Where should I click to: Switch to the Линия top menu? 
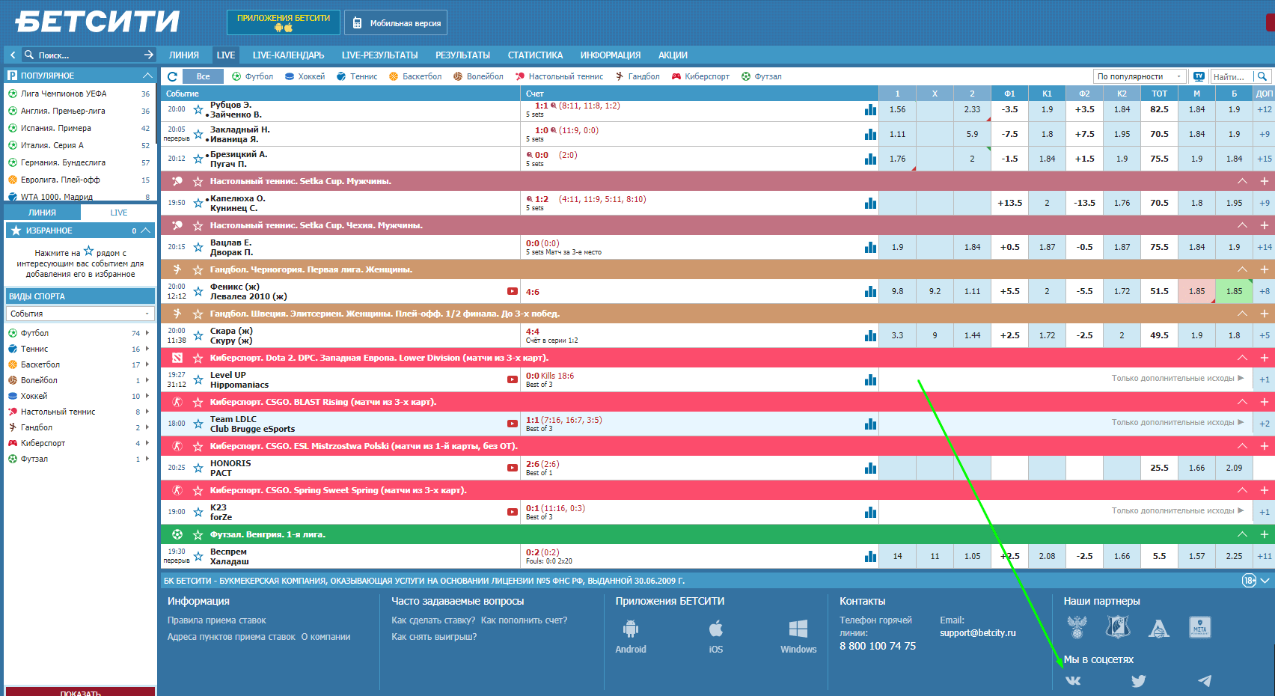click(x=184, y=55)
